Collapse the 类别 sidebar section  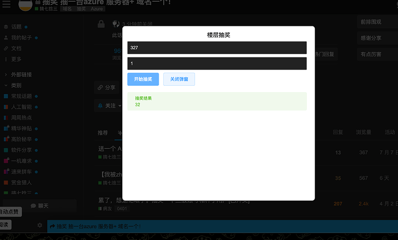click(x=16, y=85)
